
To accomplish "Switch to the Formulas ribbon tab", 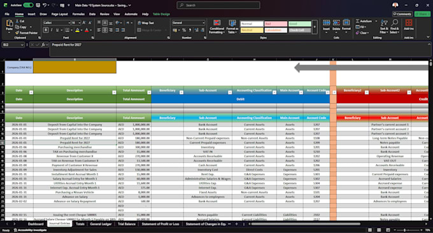I will (78, 14).
